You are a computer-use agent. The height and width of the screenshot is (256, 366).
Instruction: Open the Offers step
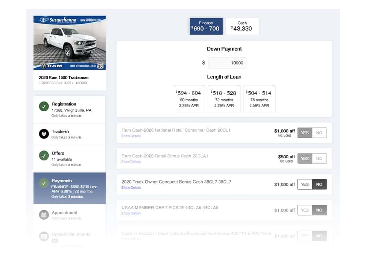70,159
